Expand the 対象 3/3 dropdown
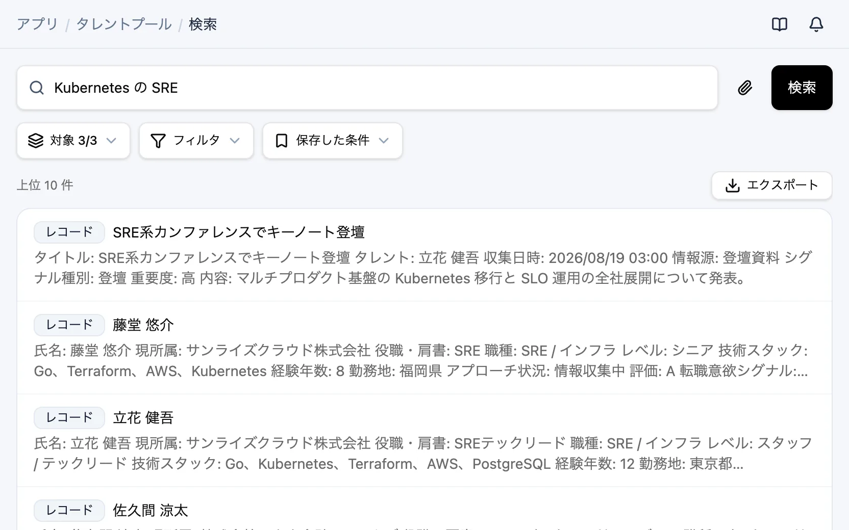 (73, 141)
